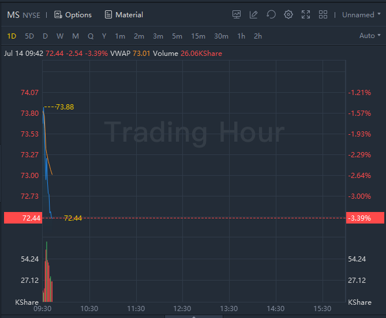The image size is (386, 318).
Task: Select the 2h interval
Action: click(x=258, y=36)
